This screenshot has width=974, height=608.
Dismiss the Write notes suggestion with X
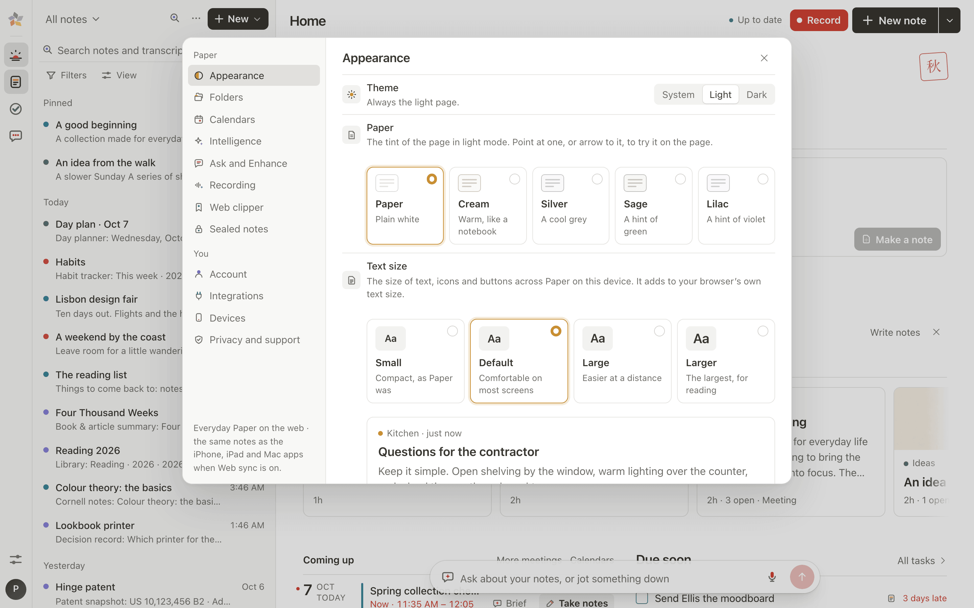pyautogui.click(x=936, y=332)
